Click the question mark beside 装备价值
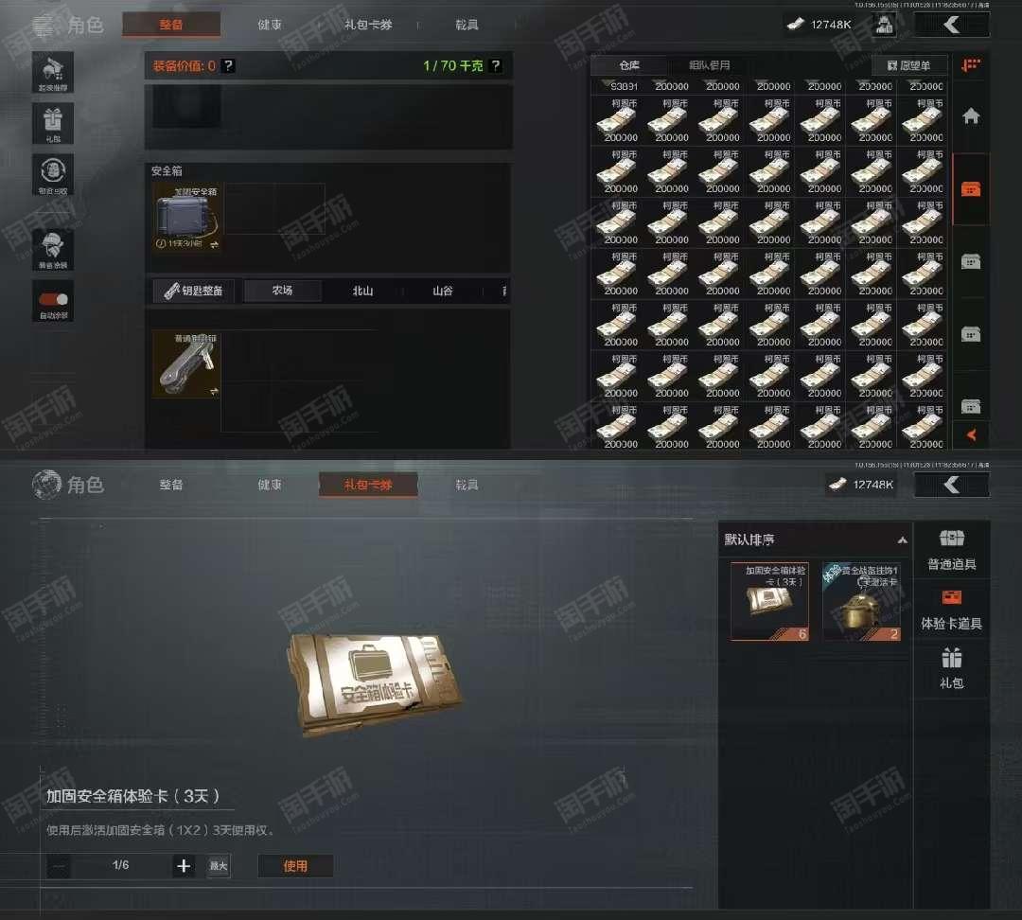Image resolution: width=1022 pixels, height=920 pixels. (x=228, y=66)
